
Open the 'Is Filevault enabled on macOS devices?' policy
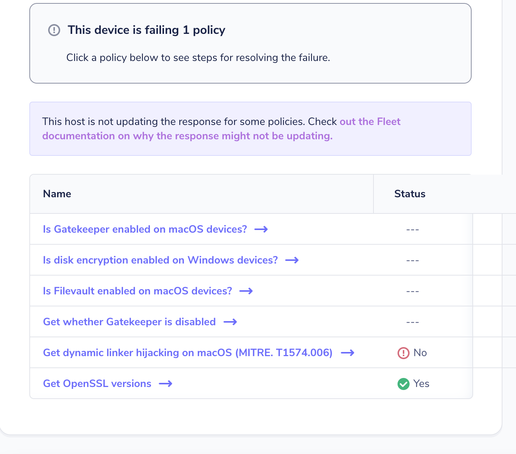pyautogui.click(x=137, y=291)
